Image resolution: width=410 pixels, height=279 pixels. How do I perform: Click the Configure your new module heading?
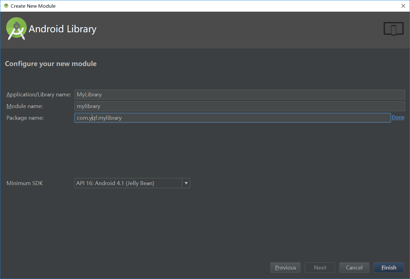coord(51,64)
